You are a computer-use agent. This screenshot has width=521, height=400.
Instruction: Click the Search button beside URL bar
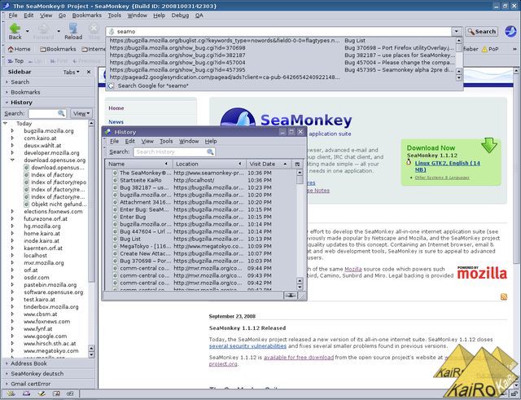pos(483,32)
